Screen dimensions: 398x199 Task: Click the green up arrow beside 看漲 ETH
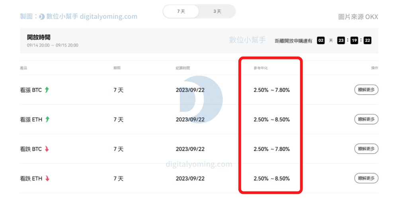click(47, 119)
